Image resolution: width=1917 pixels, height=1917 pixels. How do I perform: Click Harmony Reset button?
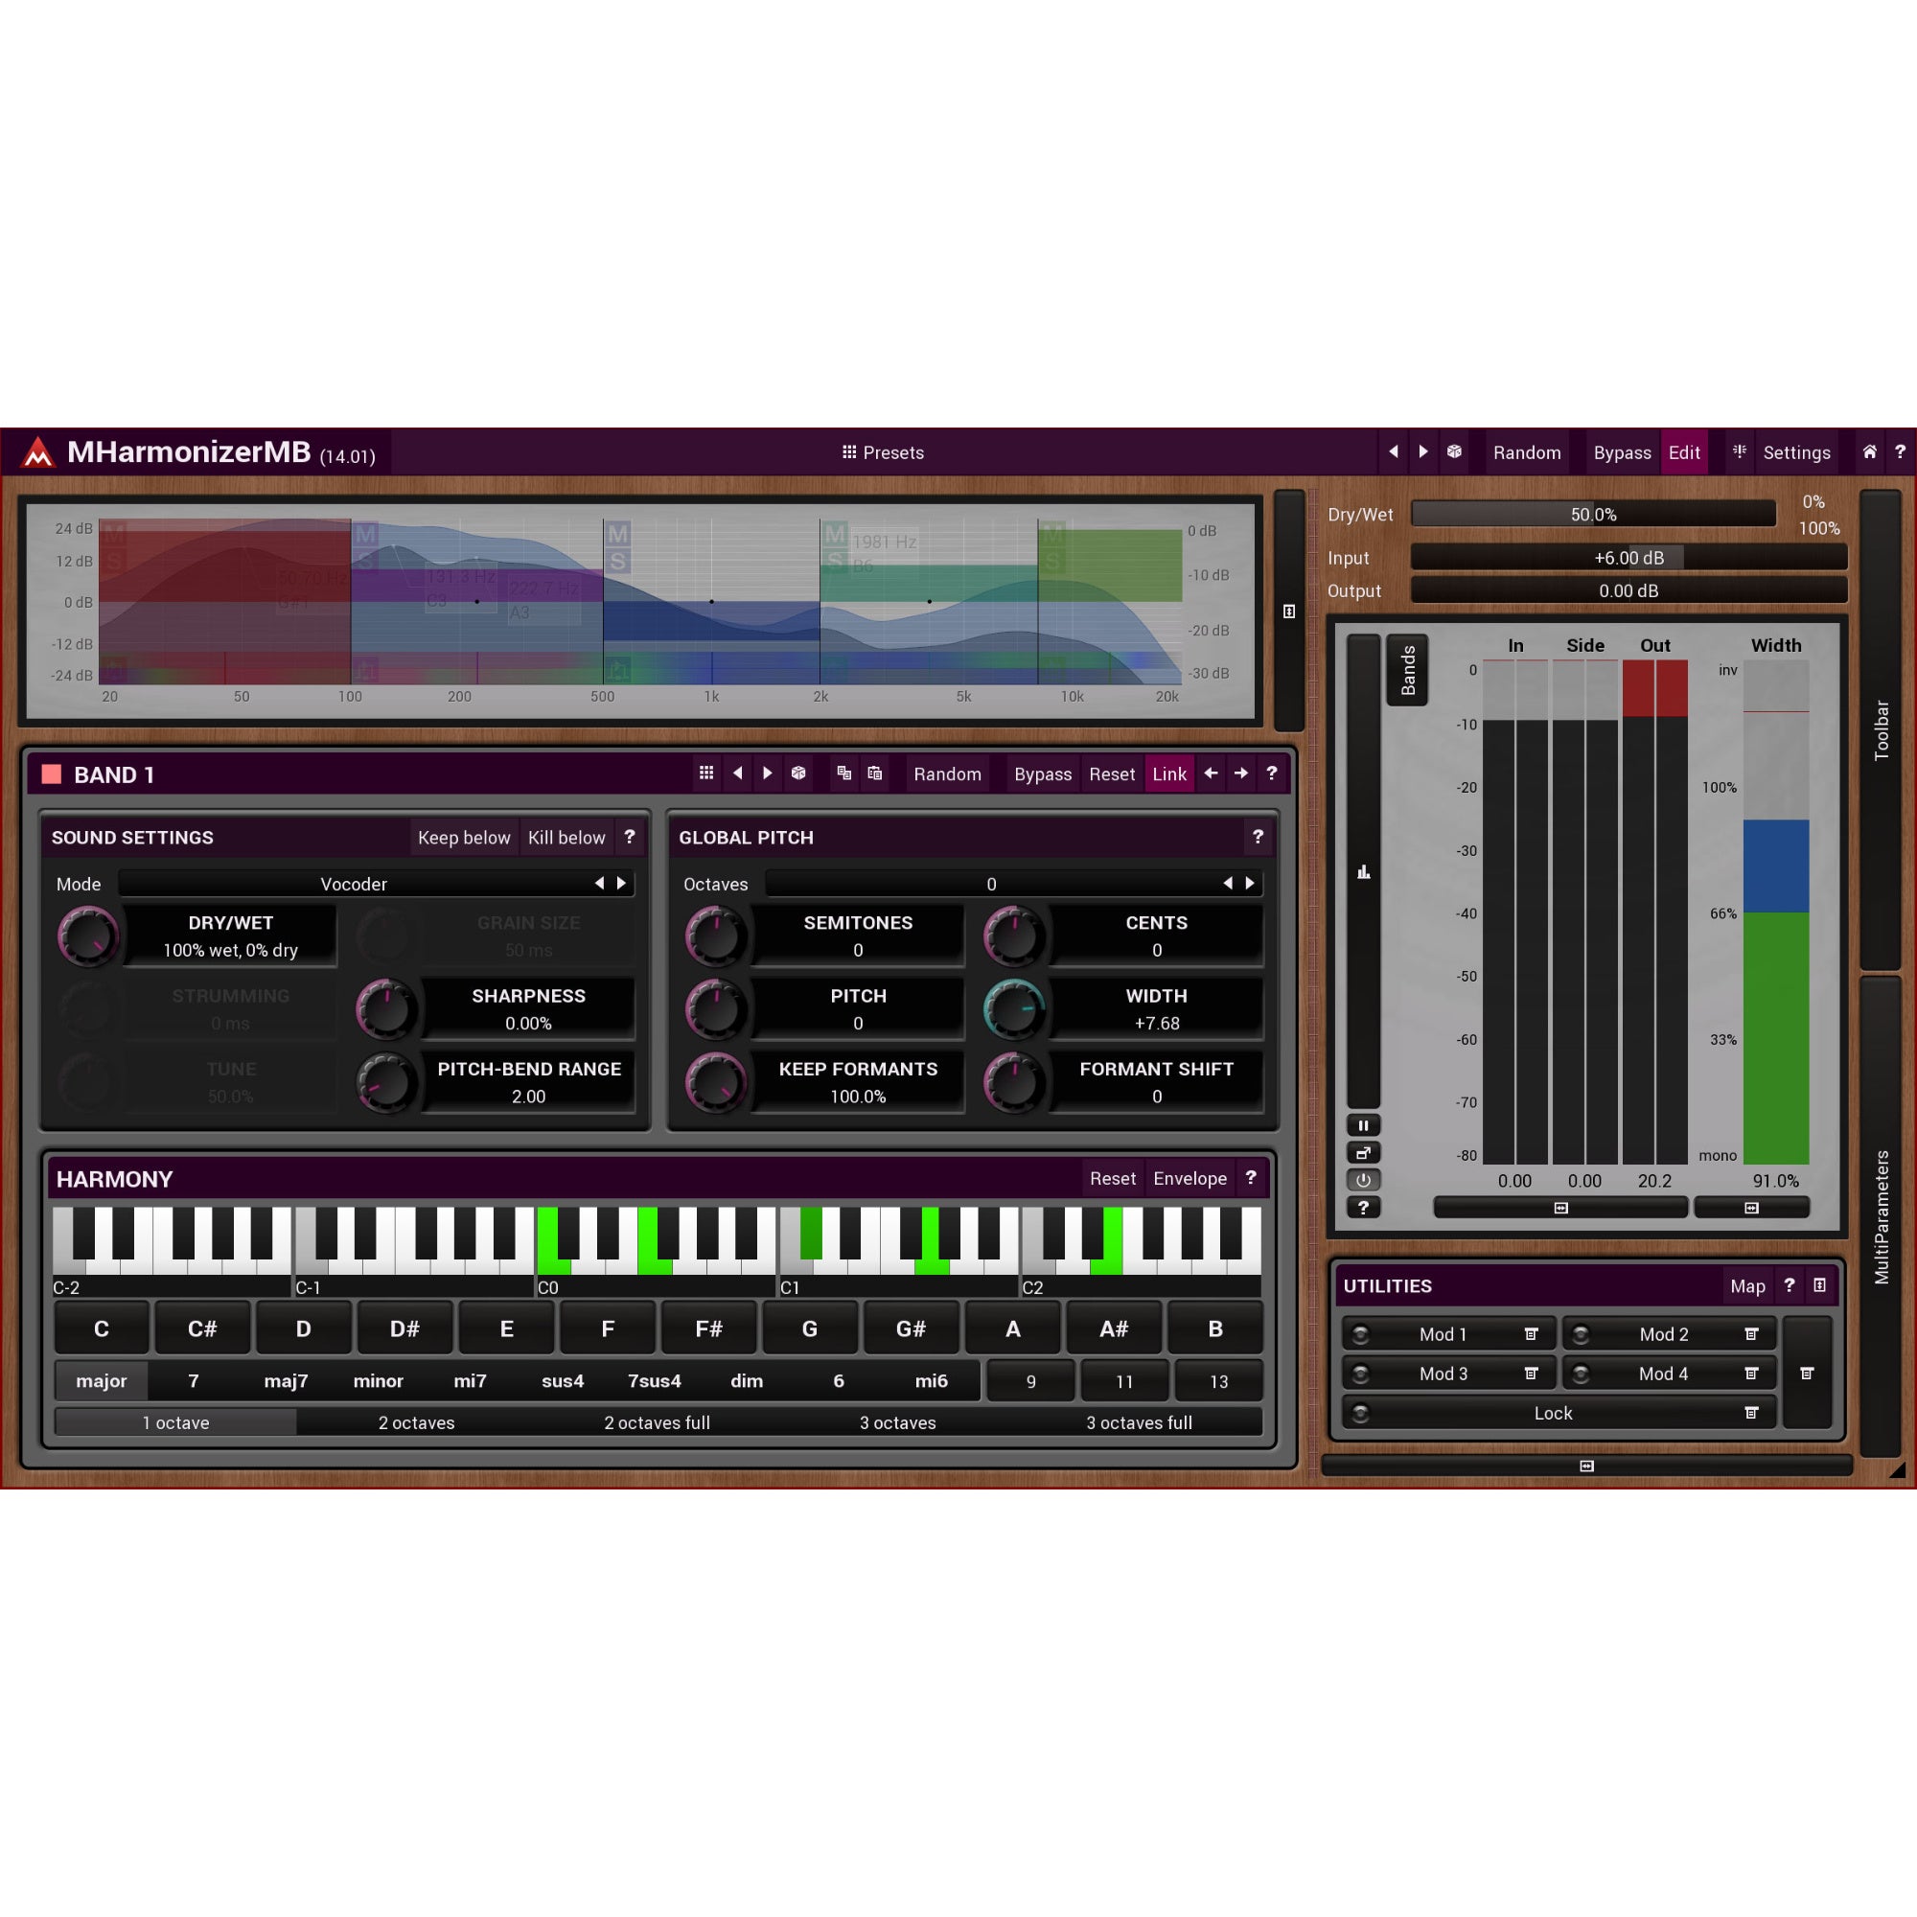point(1112,1179)
